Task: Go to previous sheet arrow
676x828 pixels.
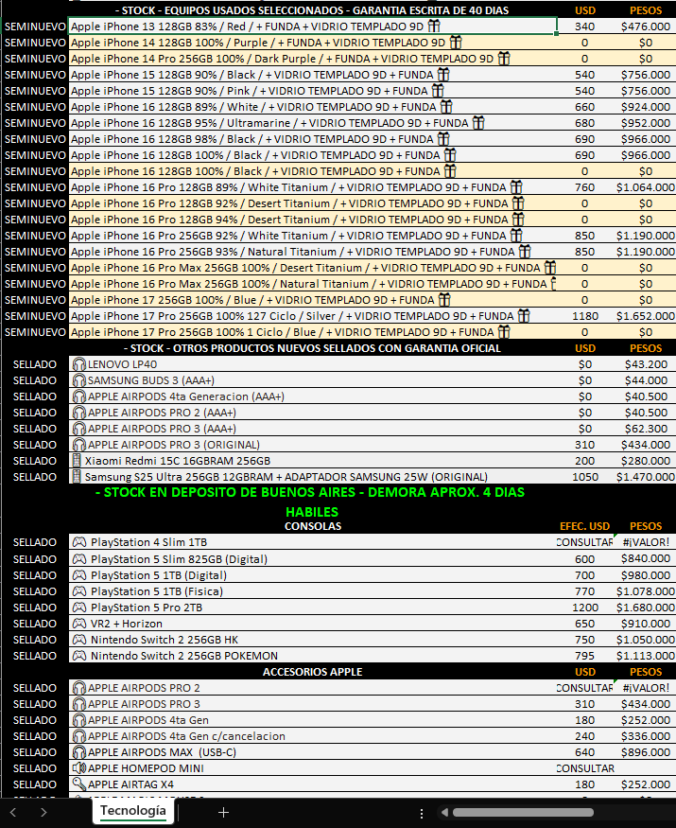Action: point(13,812)
